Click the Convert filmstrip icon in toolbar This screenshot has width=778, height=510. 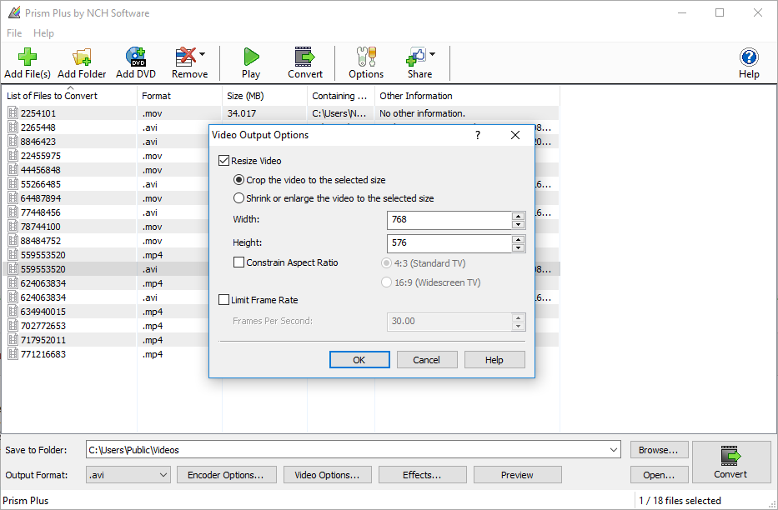pyautogui.click(x=304, y=57)
